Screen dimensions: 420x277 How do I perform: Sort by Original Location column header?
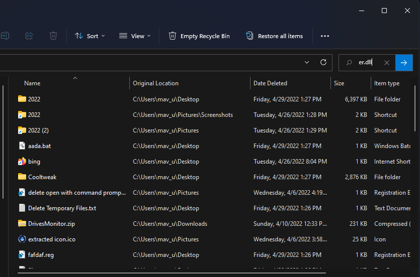(155, 83)
